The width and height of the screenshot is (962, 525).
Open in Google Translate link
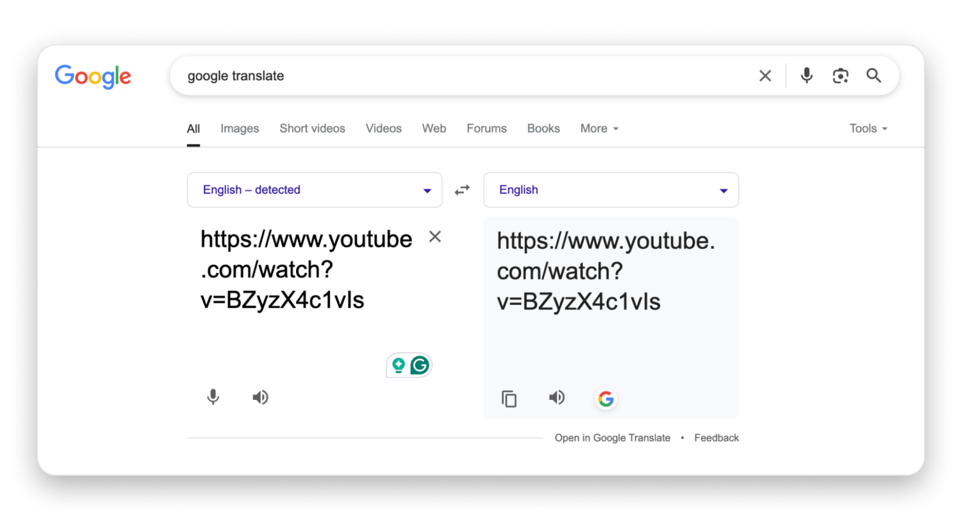612,437
